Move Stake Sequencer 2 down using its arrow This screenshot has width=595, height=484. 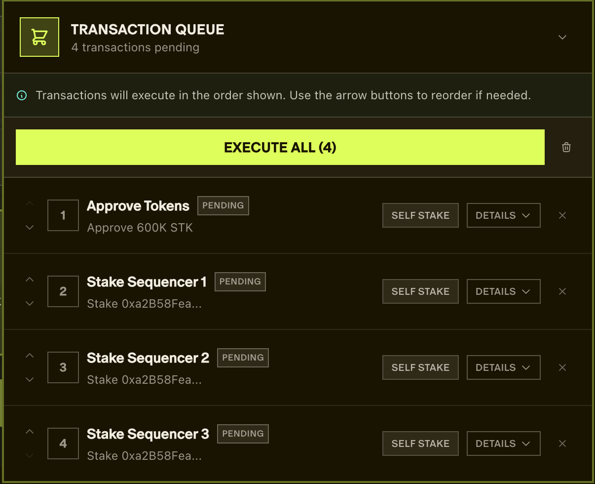[x=29, y=379]
